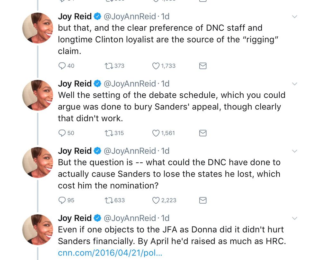Image resolution: width=315 pixels, height=260 pixels.
Task: Open chevron menu on the JFA tweet
Action: (294, 218)
